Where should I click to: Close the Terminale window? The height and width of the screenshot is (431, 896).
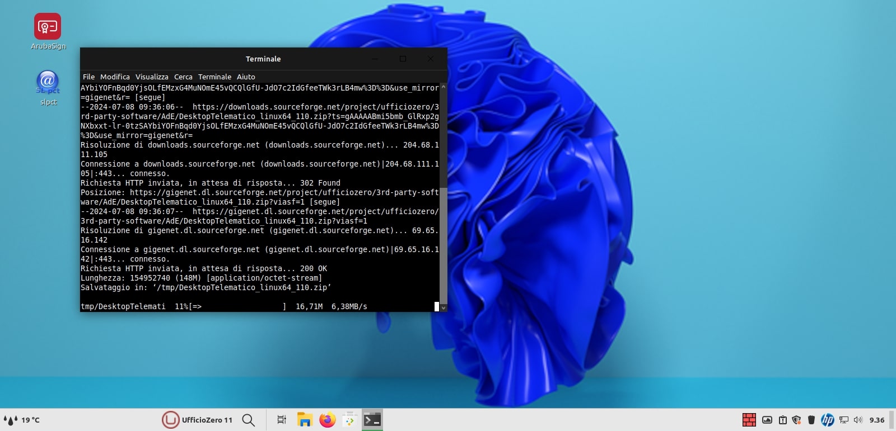(x=430, y=59)
